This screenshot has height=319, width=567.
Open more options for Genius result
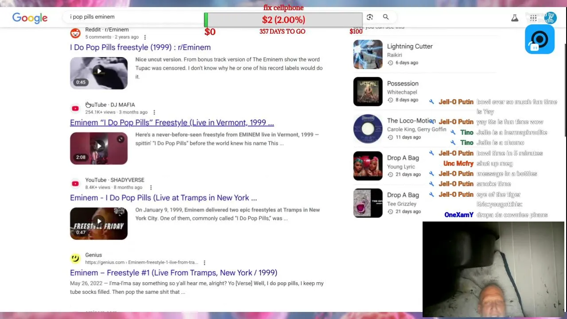(204, 262)
